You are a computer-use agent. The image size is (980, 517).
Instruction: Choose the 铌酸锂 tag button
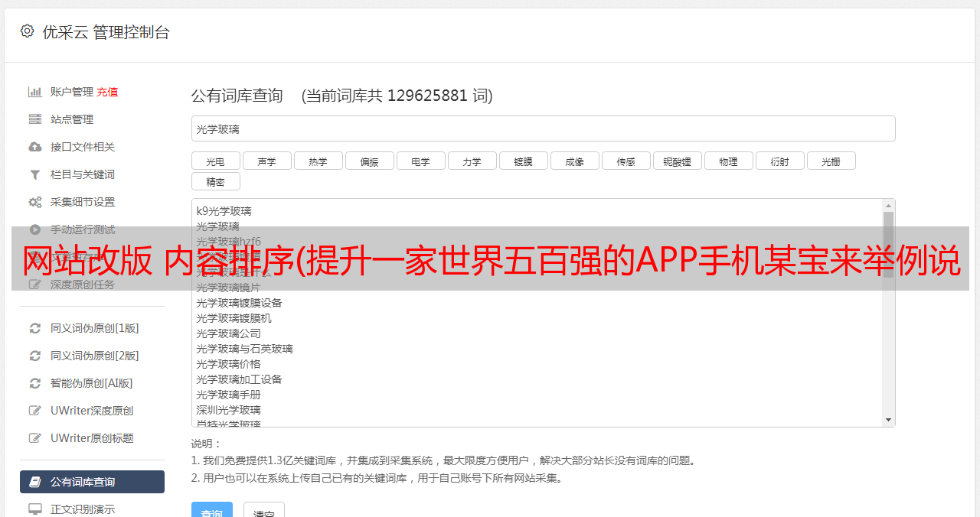(x=678, y=161)
